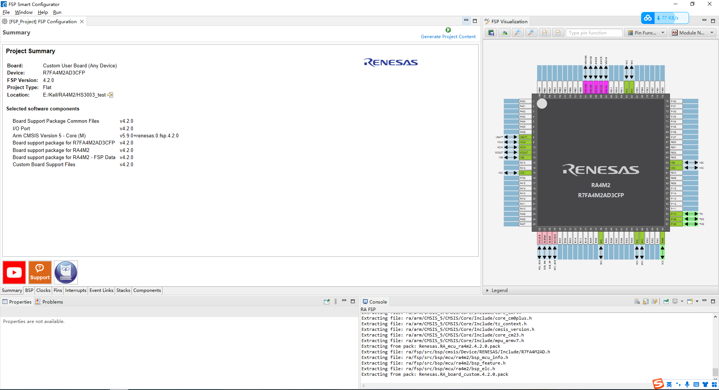This screenshot has width=719, height=390.
Task: Zoom in on the chip visualization
Action: (x=531, y=33)
